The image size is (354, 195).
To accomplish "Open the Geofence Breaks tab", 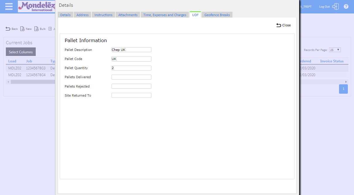I will click(217, 15).
